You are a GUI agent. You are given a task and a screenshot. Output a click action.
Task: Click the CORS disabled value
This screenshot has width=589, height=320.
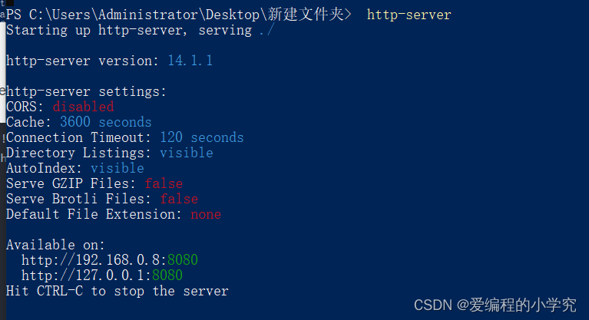pos(83,107)
